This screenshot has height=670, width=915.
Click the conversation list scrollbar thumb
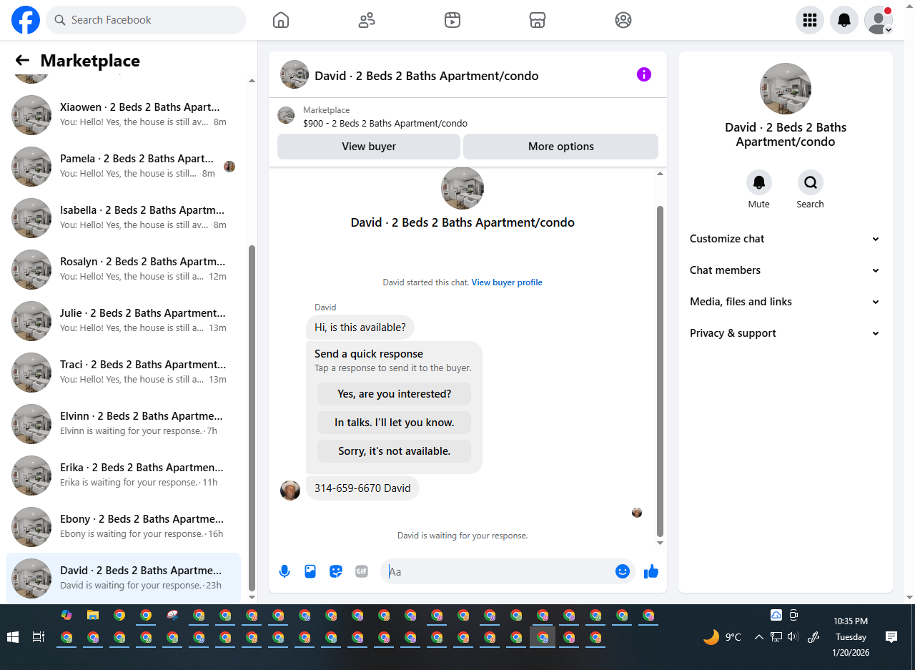click(x=252, y=418)
